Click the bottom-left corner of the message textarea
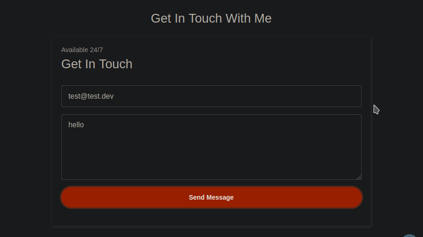The width and height of the screenshot is (423, 237). (x=63, y=178)
